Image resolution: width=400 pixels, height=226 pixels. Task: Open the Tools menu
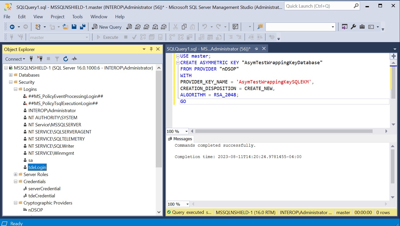point(77,17)
